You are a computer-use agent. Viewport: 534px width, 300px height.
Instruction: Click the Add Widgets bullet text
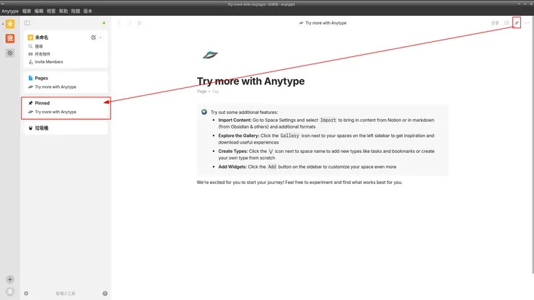[307, 167]
